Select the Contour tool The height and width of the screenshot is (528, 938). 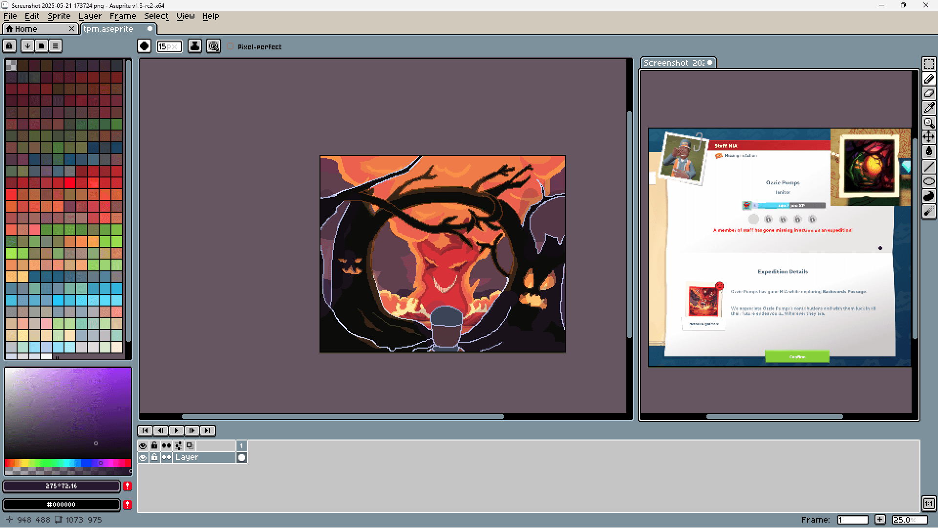(x=929, y=196)
